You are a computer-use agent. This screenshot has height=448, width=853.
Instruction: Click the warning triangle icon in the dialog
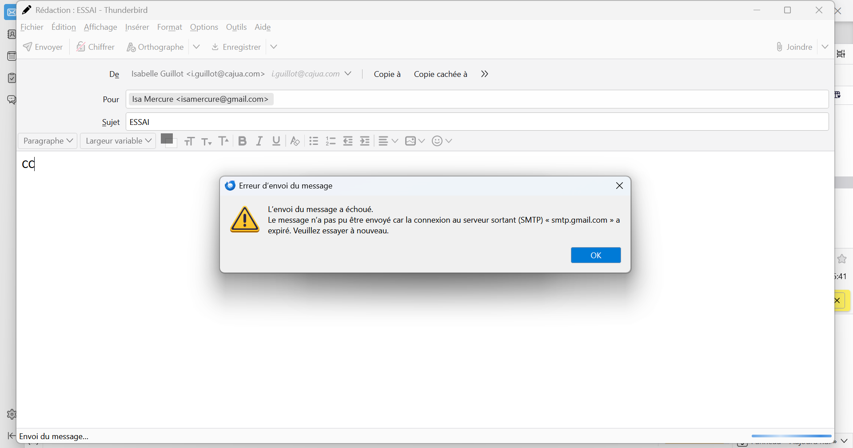click(x=244, y=220)
